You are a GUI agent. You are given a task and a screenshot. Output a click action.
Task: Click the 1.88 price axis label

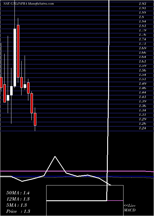(143, 13)
